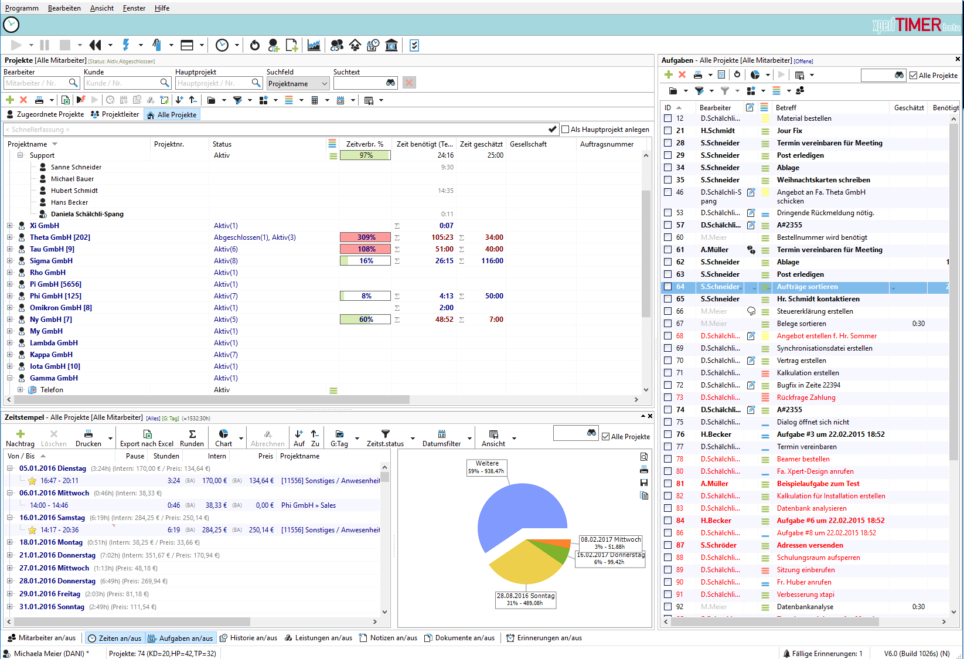Image resolution: width=964 pixels, height=659 pixels.
Task: Click the double-arrow rewind toolbar icon
Action: [95, 45]
